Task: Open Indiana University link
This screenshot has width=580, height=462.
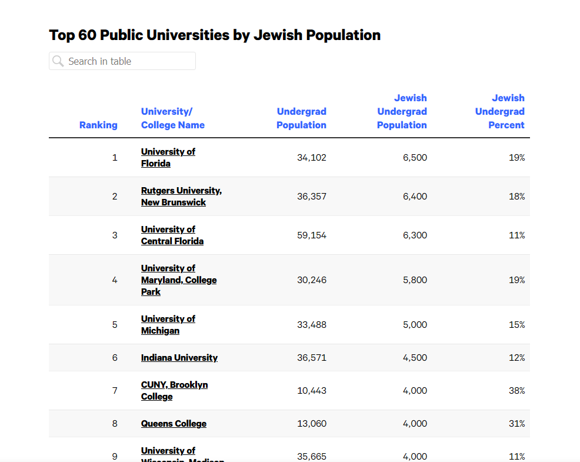Action: [x=179, y=358]
